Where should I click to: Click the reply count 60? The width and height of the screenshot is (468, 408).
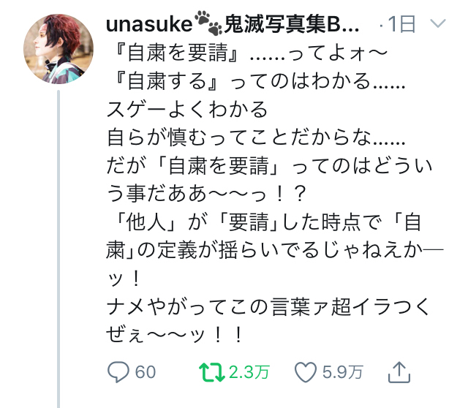(x=146, y=372)
